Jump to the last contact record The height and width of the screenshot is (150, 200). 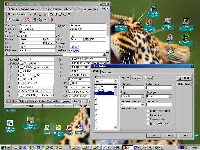[x=35, y=14]
